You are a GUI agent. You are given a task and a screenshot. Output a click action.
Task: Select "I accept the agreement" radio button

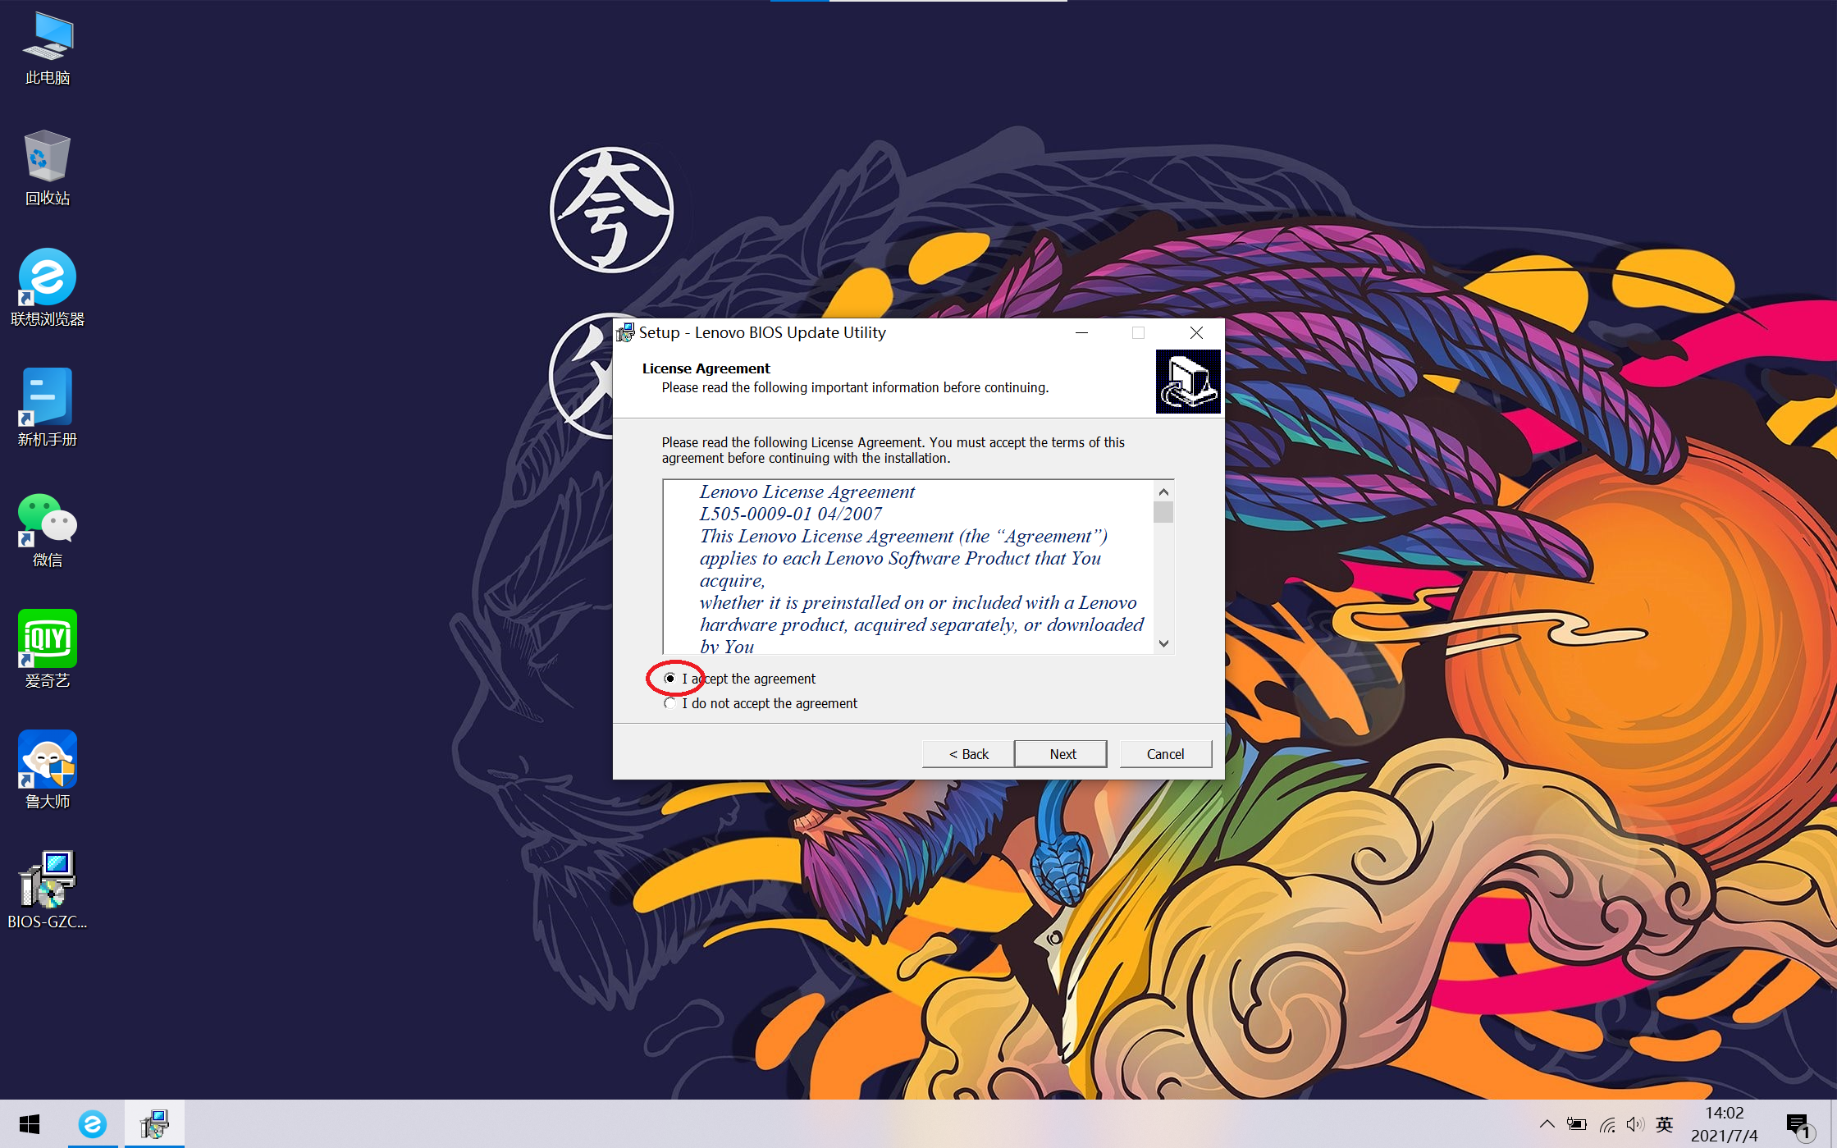click(x=670, y=679)
